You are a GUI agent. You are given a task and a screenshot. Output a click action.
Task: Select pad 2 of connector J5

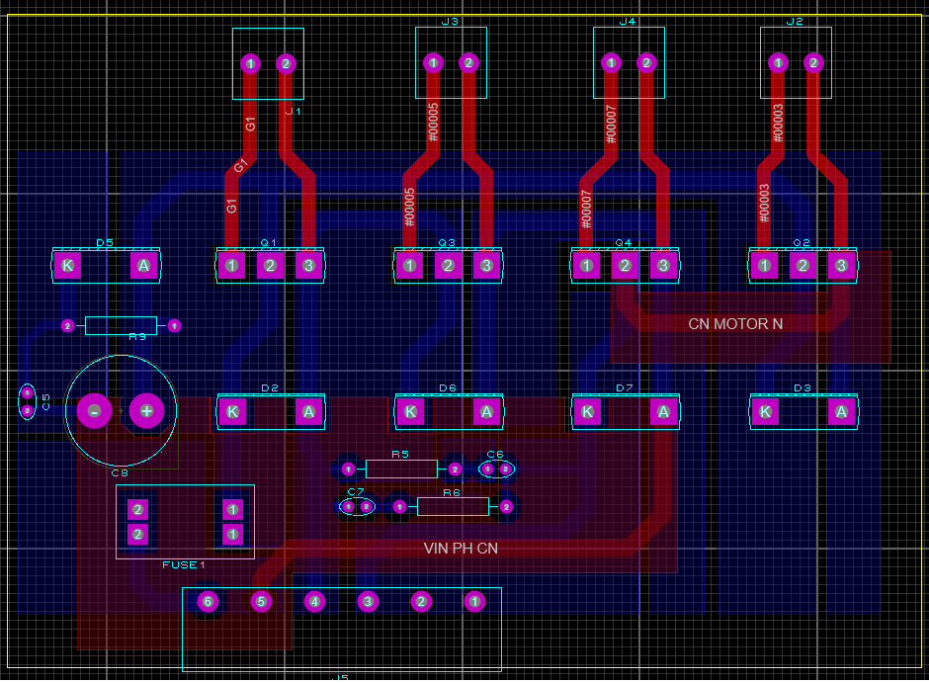421,602
